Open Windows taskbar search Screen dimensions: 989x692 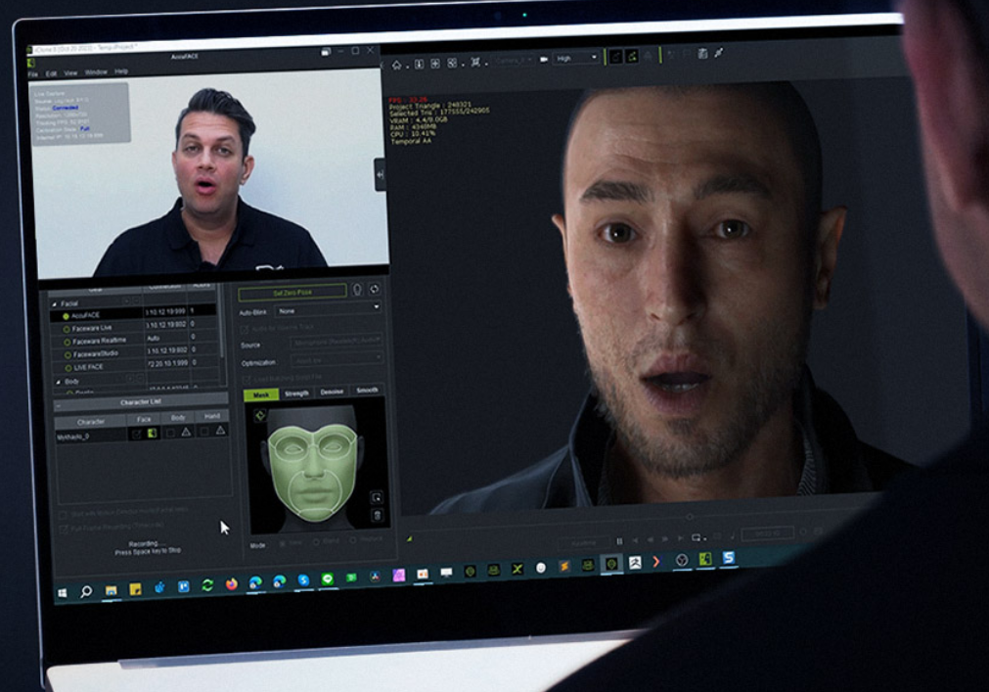[86, 592]
